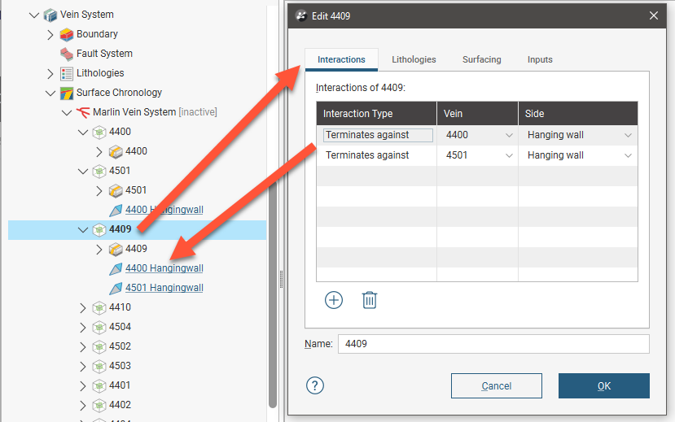Click the delete interaction trash icon
The height and width of the screenshot is (422, 675).
click(x=369, y=300)
